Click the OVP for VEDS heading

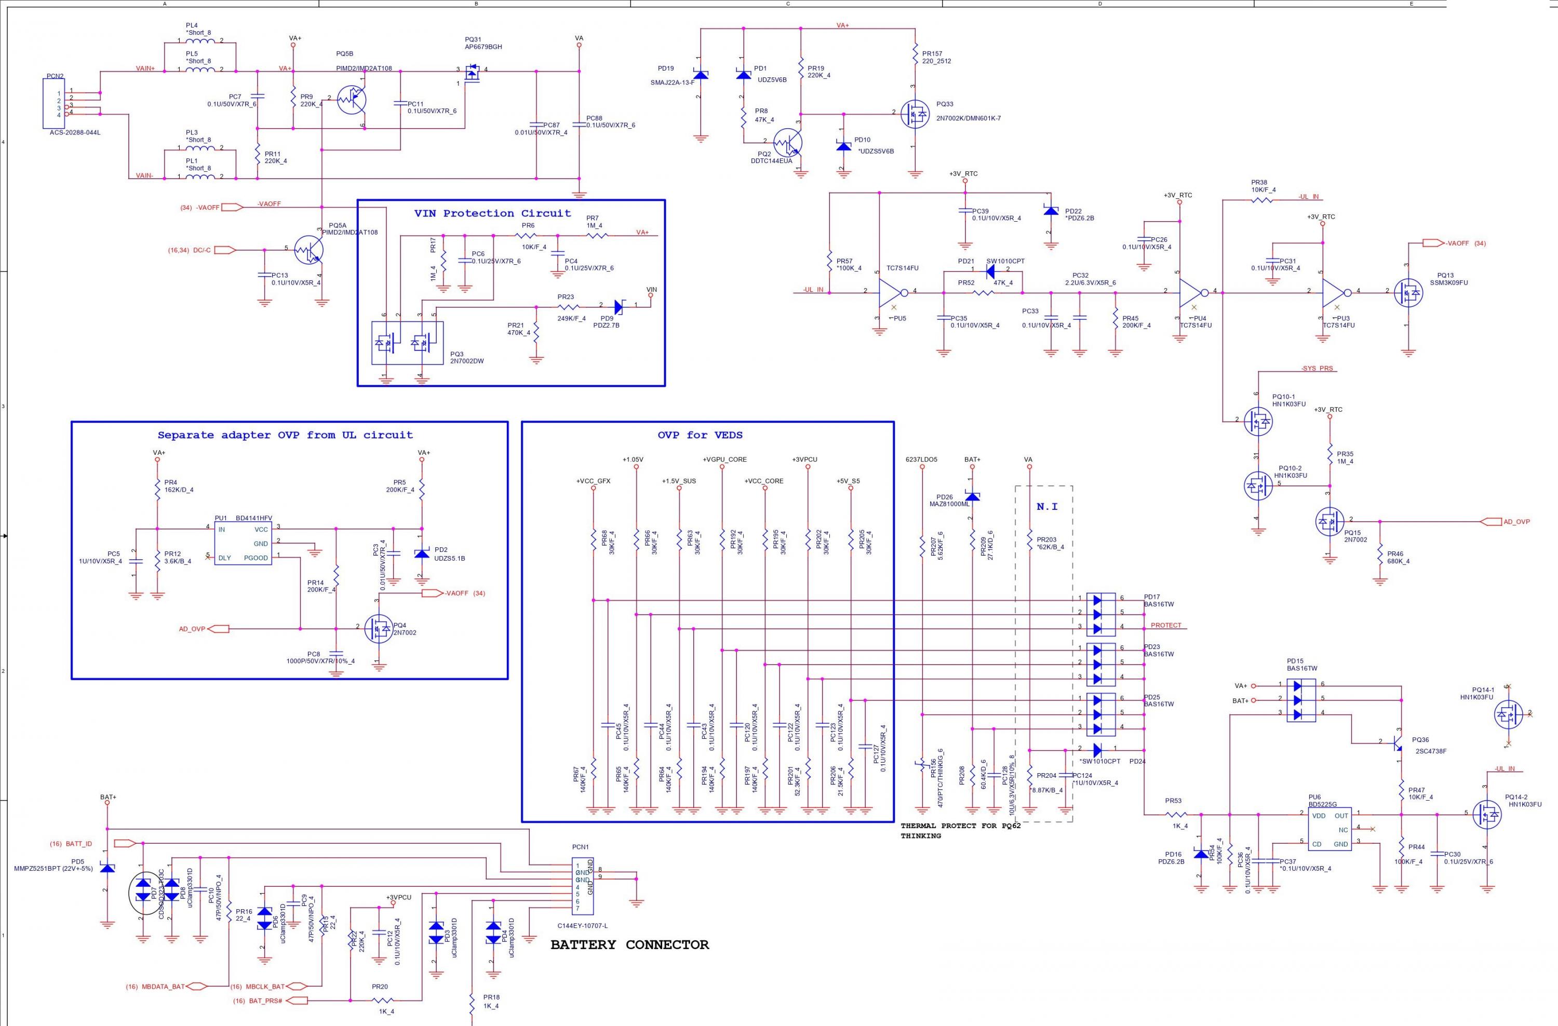tap(700, 435)
